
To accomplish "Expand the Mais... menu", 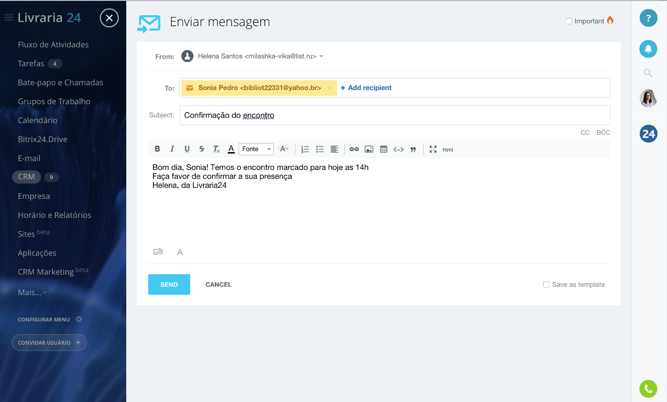I will (32, 292).
